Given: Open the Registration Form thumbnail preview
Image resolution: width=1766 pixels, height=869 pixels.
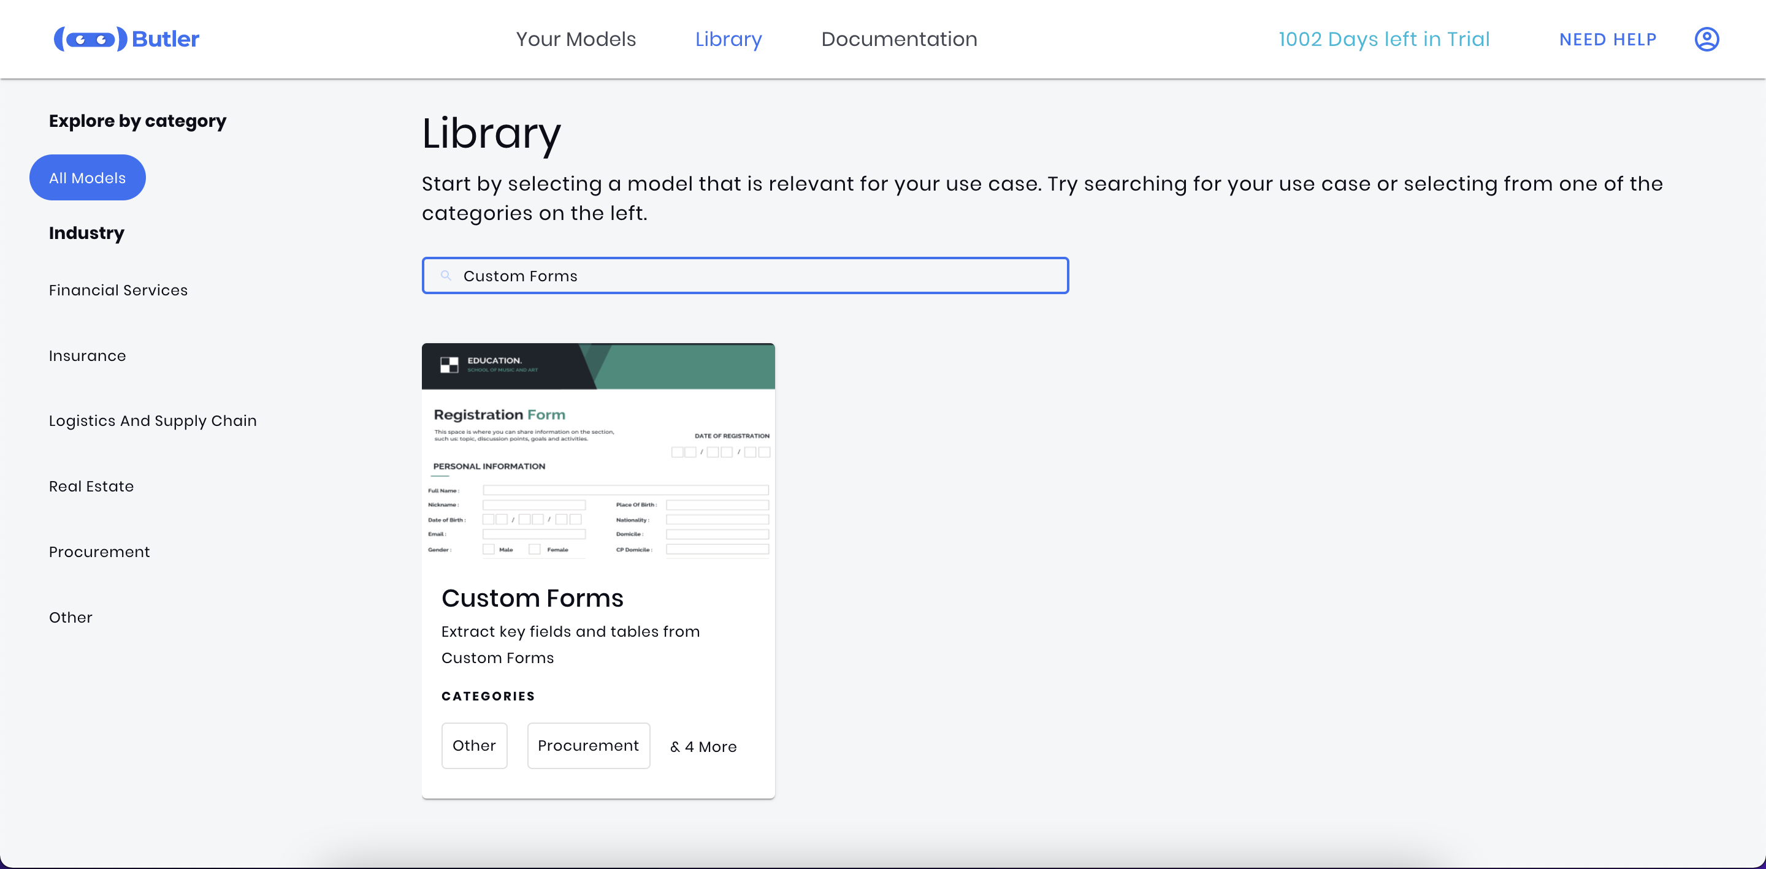Looking at the screenshot, I should (x=598, y=452).
